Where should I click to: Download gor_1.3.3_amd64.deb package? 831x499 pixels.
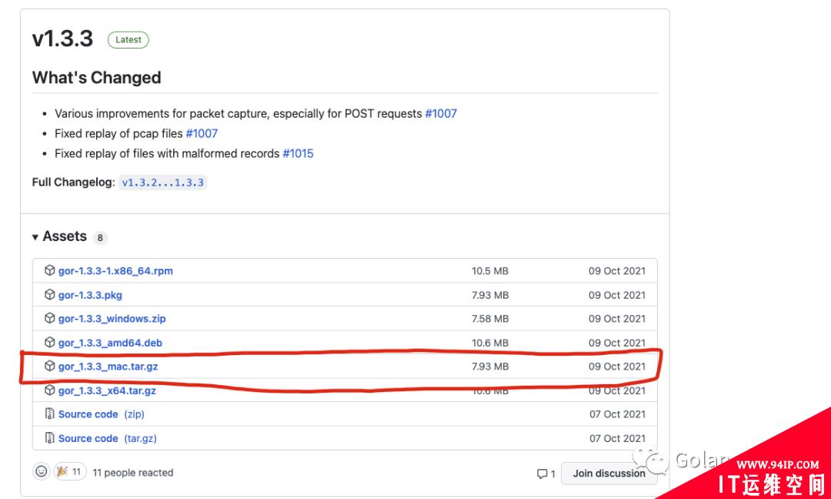pos(110,343)
